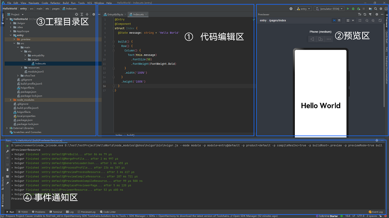Open the Project view selector dropdown

(16, 14)
